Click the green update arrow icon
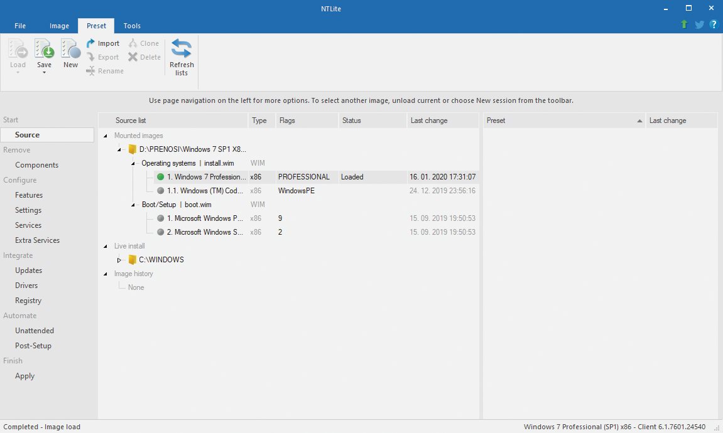Viewport: 723px width, 433px height. [684, 24]
